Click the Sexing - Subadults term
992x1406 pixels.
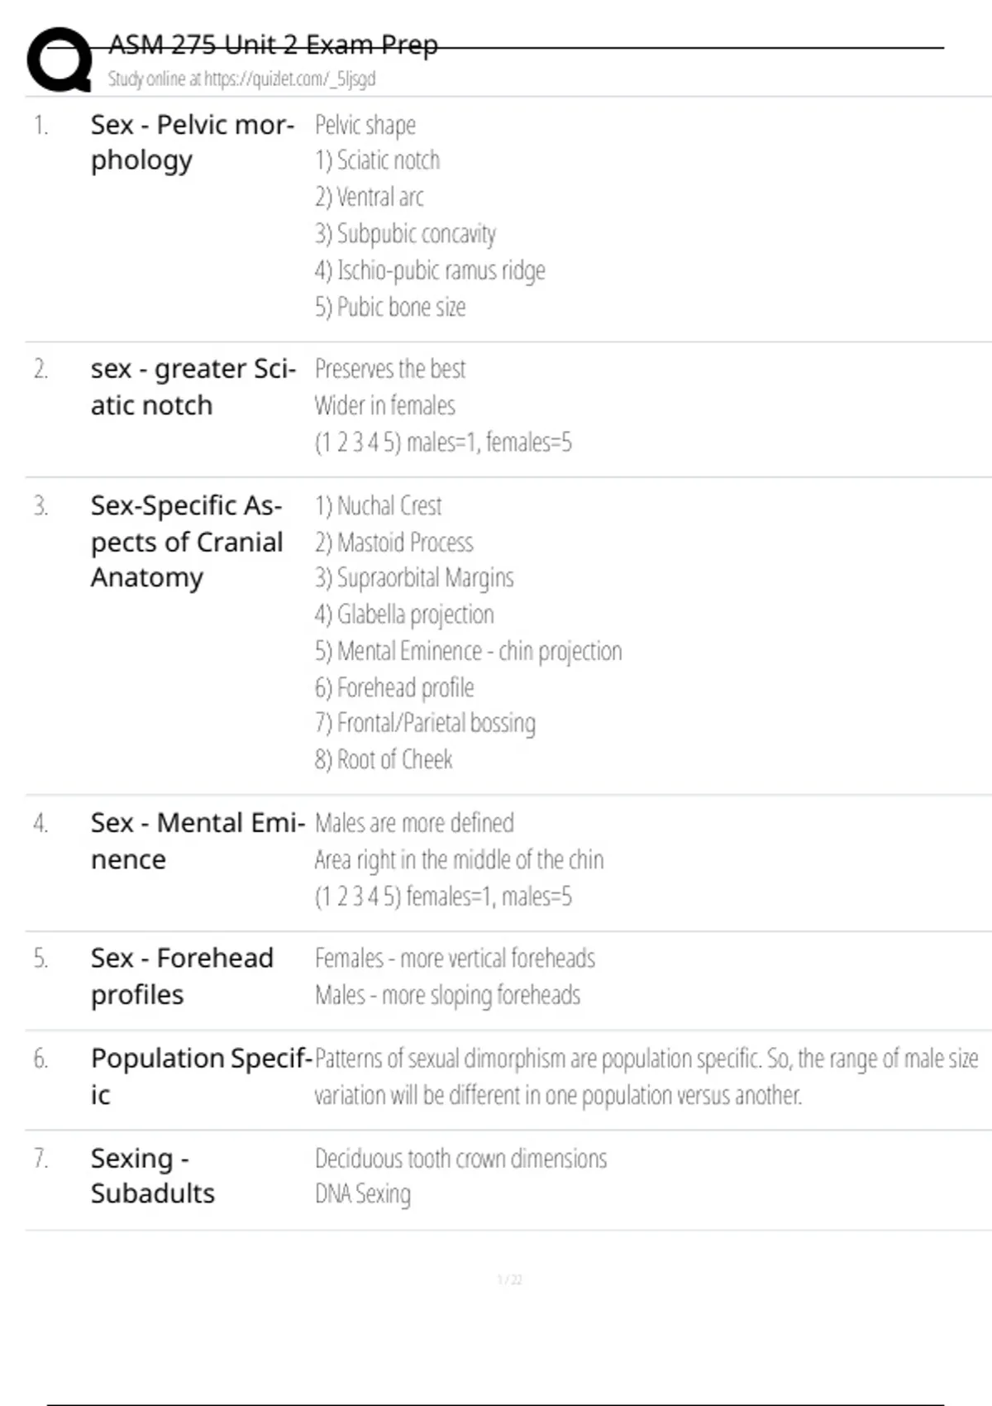pyautogui.click(x=153, y=1176)
